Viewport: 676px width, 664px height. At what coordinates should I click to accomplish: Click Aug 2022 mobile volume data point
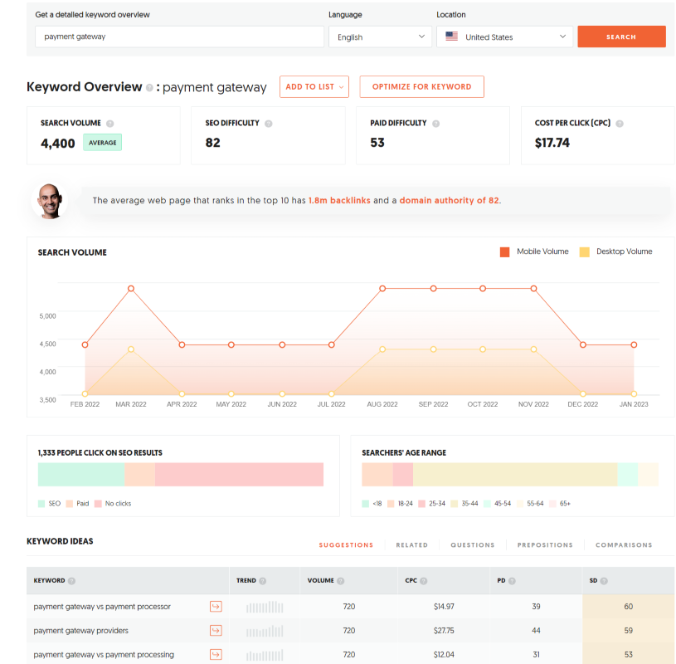[382, 289]
